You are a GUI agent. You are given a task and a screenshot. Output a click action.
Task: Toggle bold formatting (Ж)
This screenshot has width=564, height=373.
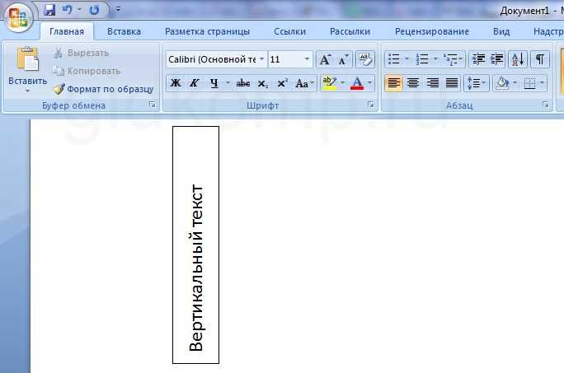tap(176, 83)
